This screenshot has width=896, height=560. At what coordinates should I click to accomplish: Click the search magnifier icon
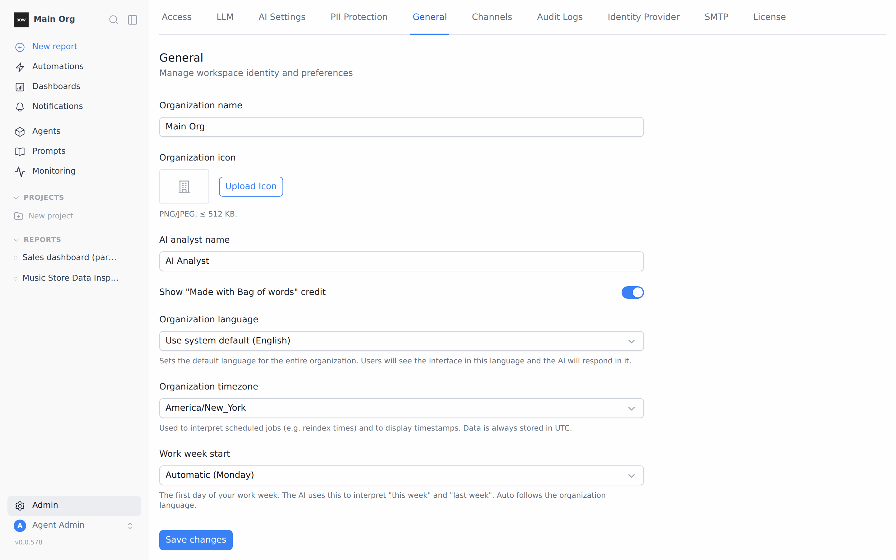(x=114, y=20)
